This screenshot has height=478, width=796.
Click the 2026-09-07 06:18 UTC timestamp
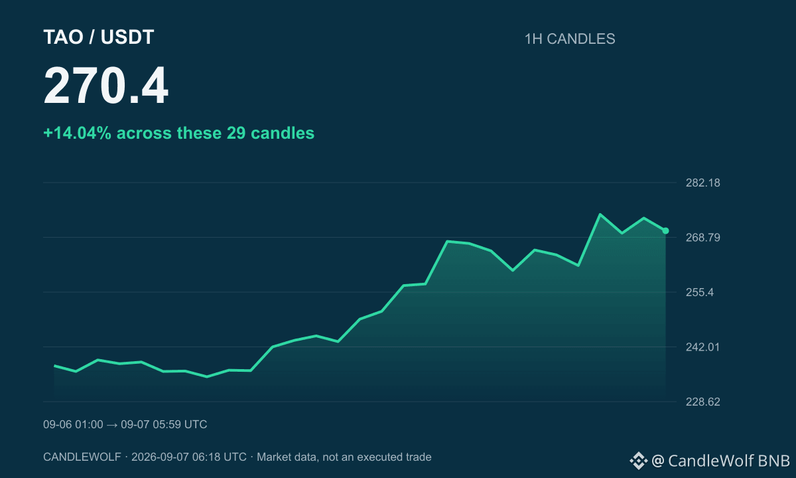189,457
